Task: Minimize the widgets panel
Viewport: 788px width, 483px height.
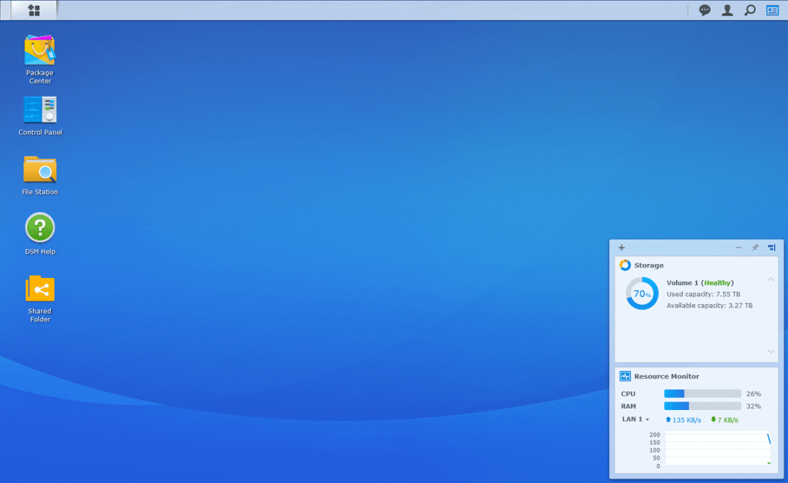Action: [x=738, y=248]
